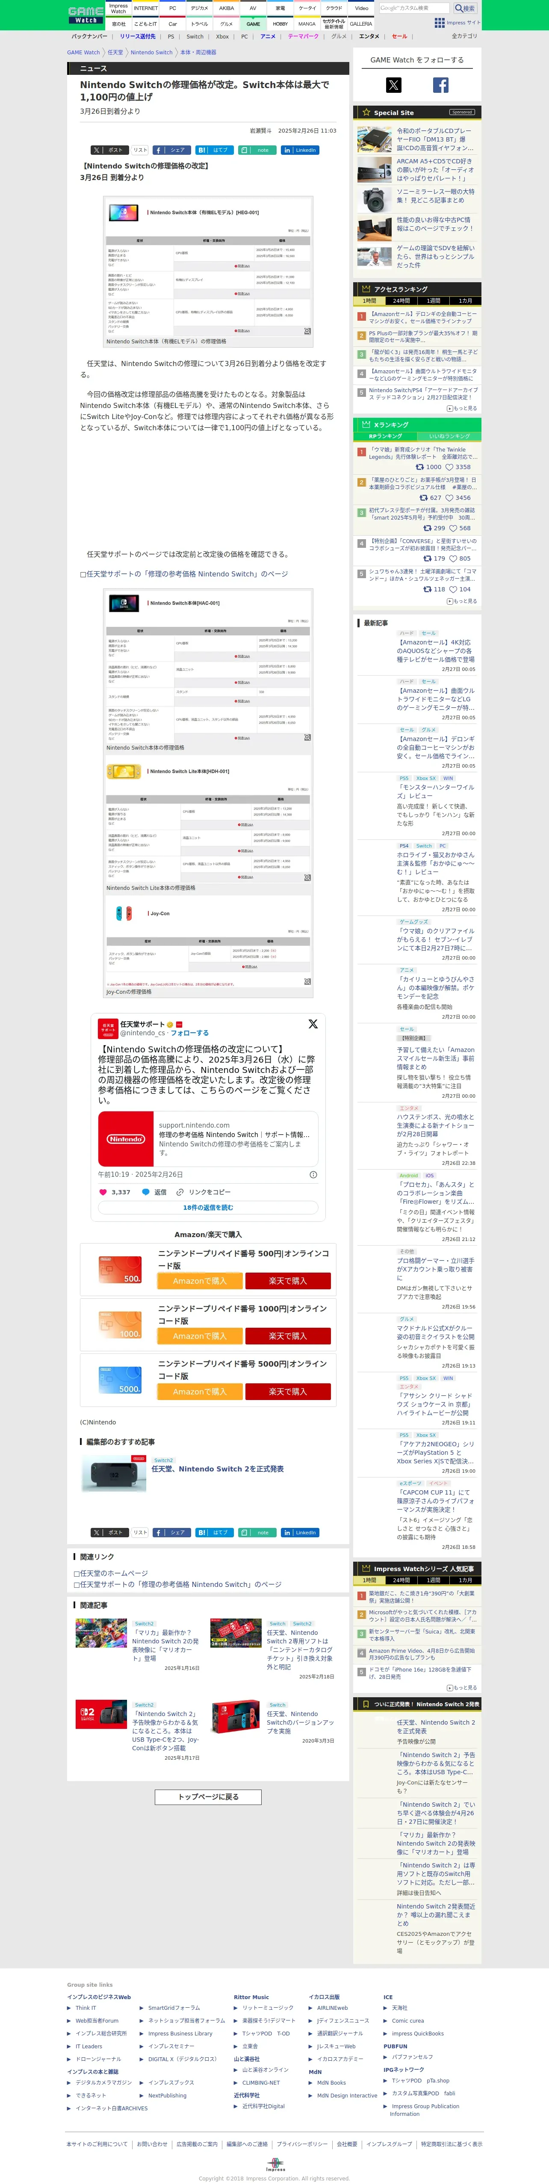This screenshot has height=2183, width=549.
Task: Reply to embedded tweet via 返信
Action: (154, 1191)
